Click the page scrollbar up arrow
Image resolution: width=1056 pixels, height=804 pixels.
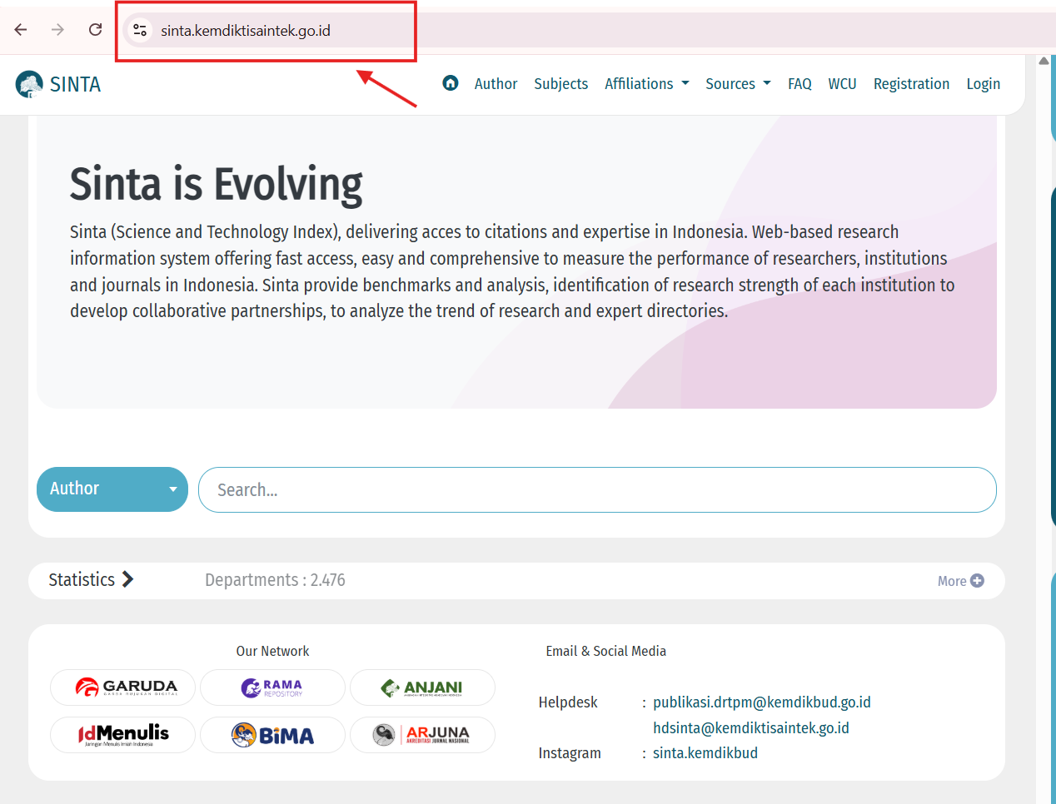(x=1044, y=61)
